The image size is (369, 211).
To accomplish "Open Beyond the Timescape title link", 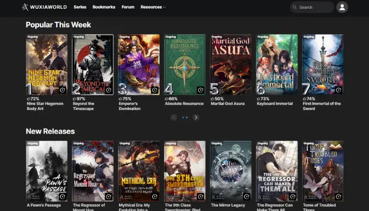I will [83, 106].
